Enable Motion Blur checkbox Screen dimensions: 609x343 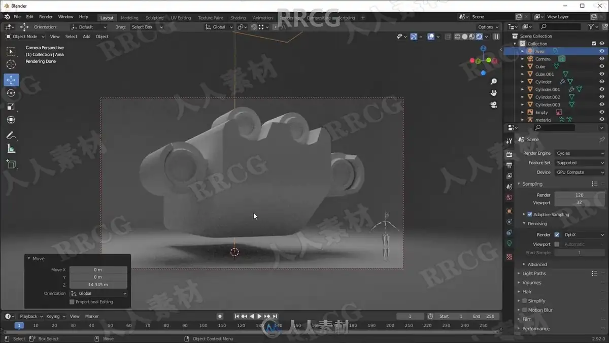(525, 310)
